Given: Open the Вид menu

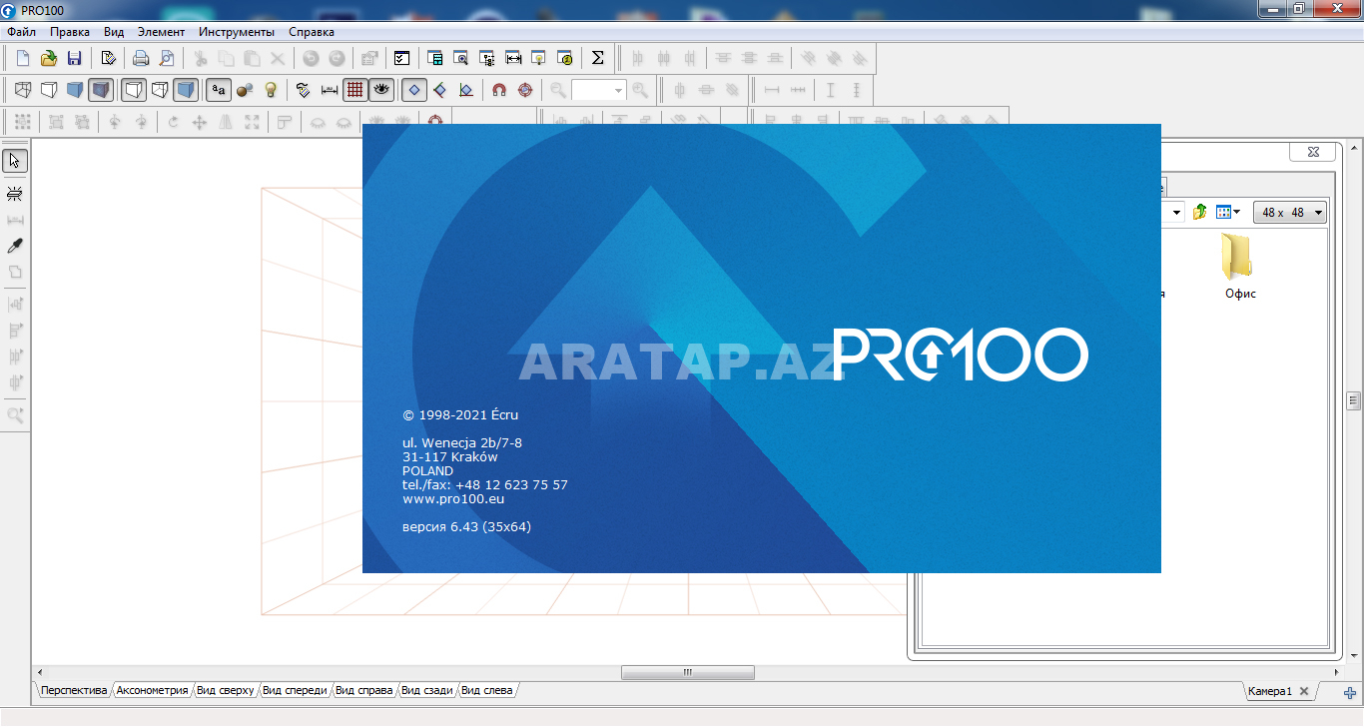Looking at the screenshot, I should 114,32.
